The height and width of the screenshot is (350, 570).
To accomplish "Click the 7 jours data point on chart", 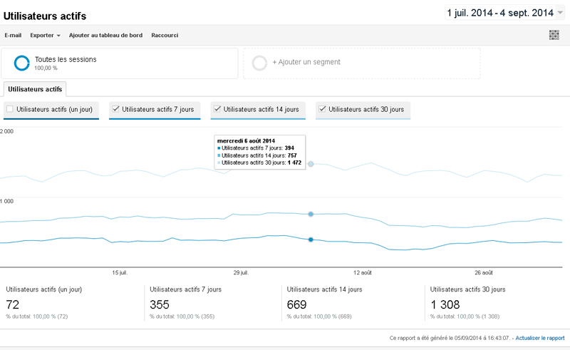I will 311,240.
